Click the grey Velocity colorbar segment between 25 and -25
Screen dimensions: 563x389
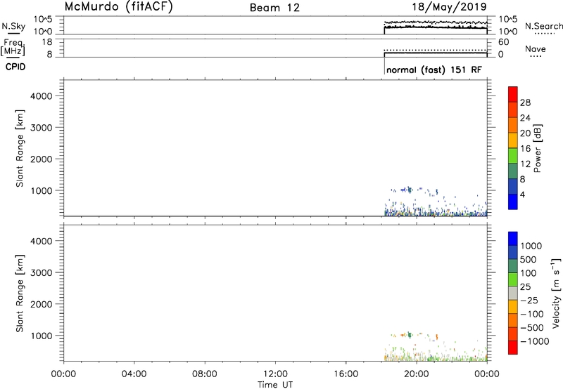pyautogui.click(x=513, y=293)
